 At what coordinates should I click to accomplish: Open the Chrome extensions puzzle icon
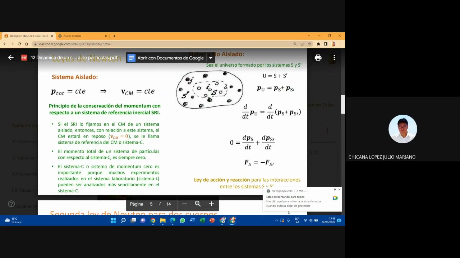click(x=318, y=44)
